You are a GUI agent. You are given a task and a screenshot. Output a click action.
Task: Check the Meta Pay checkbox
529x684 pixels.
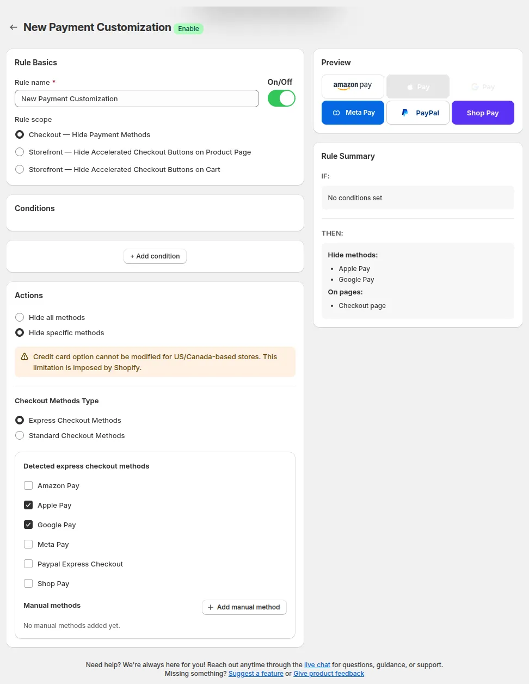pyautogui.click(x=28, y=544)
